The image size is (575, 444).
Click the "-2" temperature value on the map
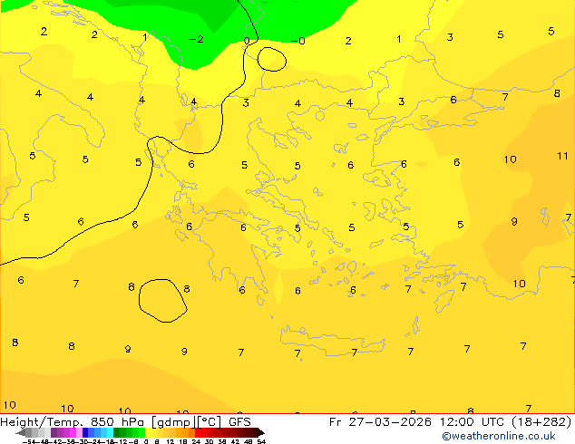(x=196, y=39)
